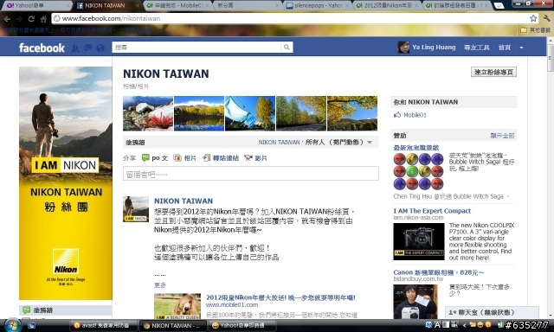Open the avast! taskbar window
This screenshot has width=554, height=332.
103,325
